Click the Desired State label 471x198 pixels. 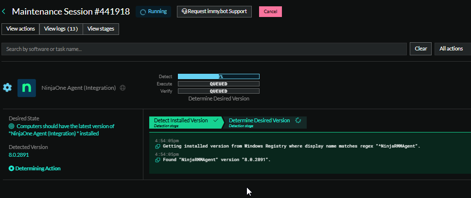pyautogui.click(x=24, y=118)
